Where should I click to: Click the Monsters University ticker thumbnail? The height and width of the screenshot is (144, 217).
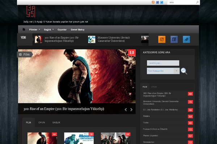click(92, 39)
